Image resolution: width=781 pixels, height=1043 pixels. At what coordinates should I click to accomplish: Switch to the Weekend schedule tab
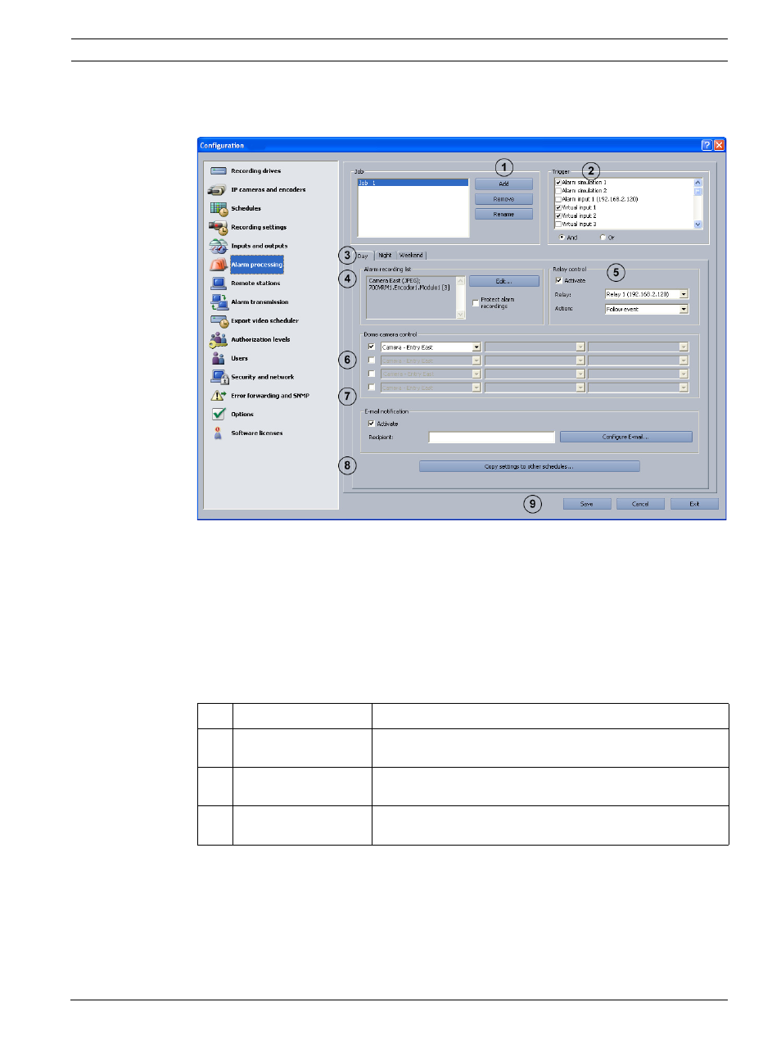(411, 256)
